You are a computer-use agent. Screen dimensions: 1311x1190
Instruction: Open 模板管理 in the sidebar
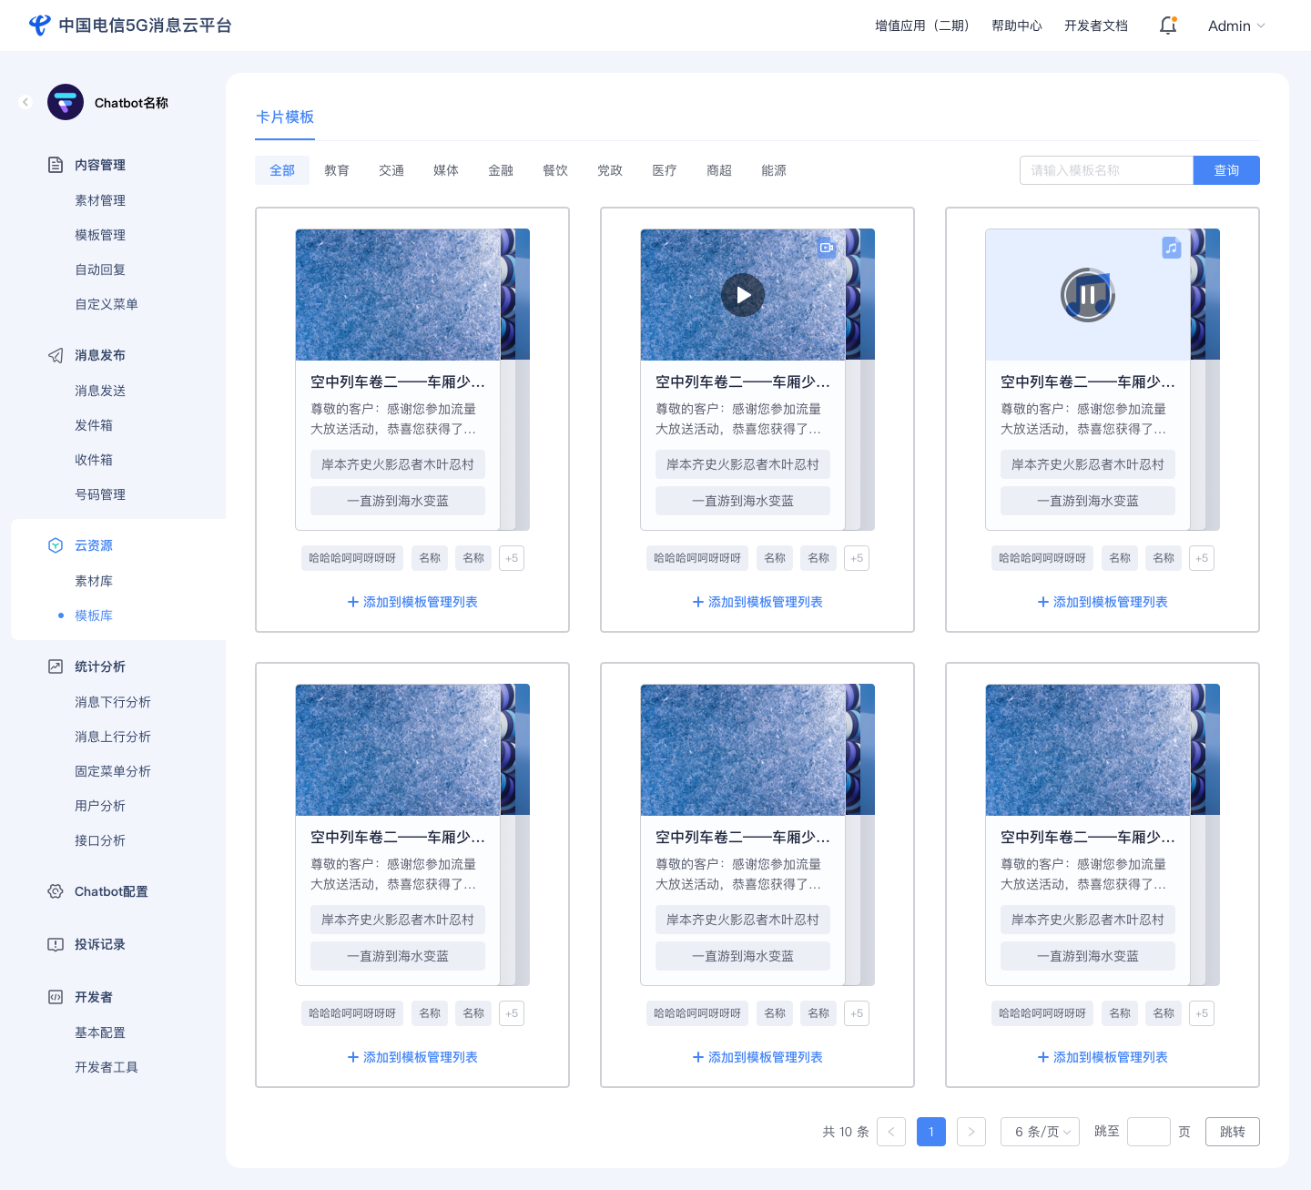(x=100, y=235)
